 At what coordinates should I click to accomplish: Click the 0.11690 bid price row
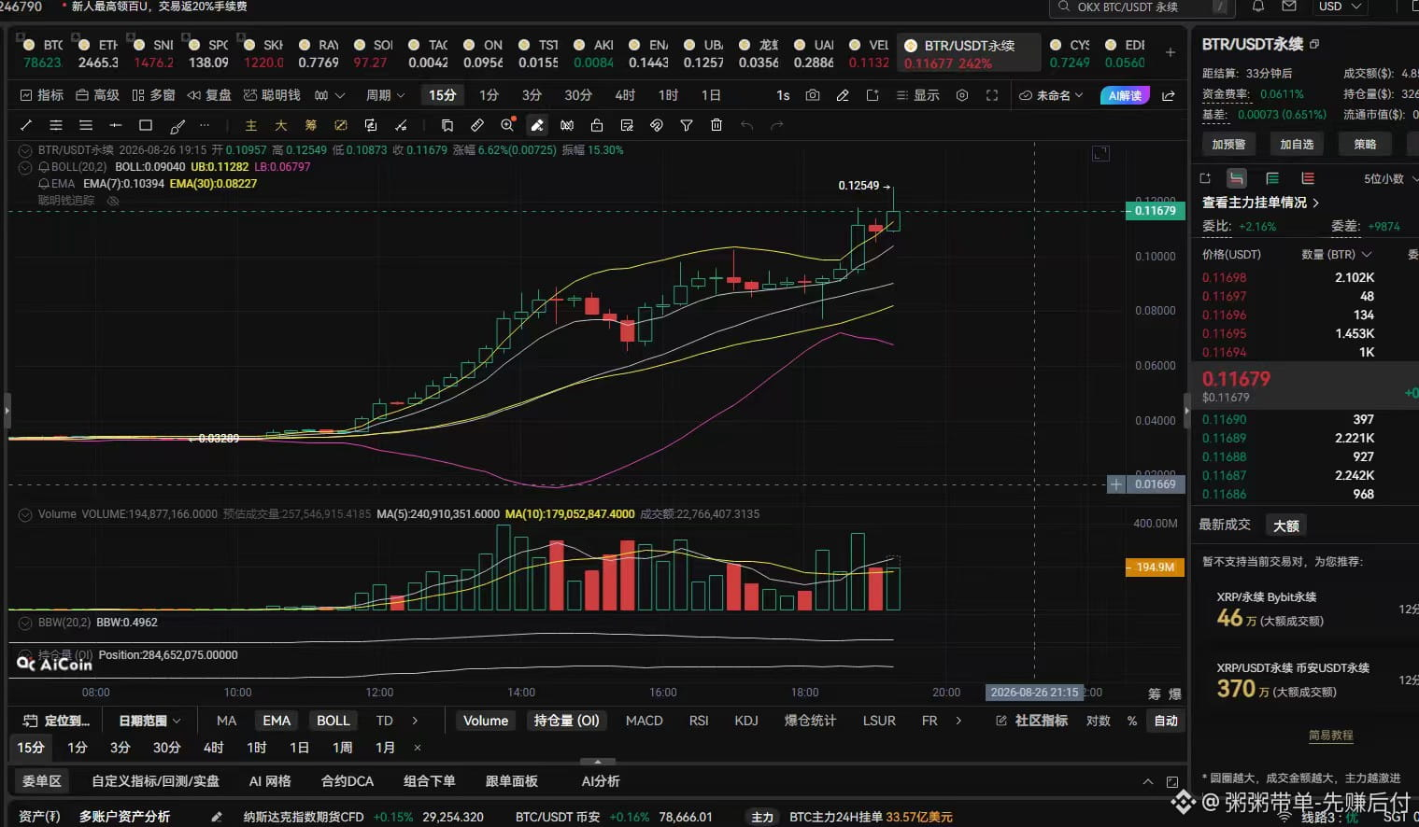coord(1306,419)
